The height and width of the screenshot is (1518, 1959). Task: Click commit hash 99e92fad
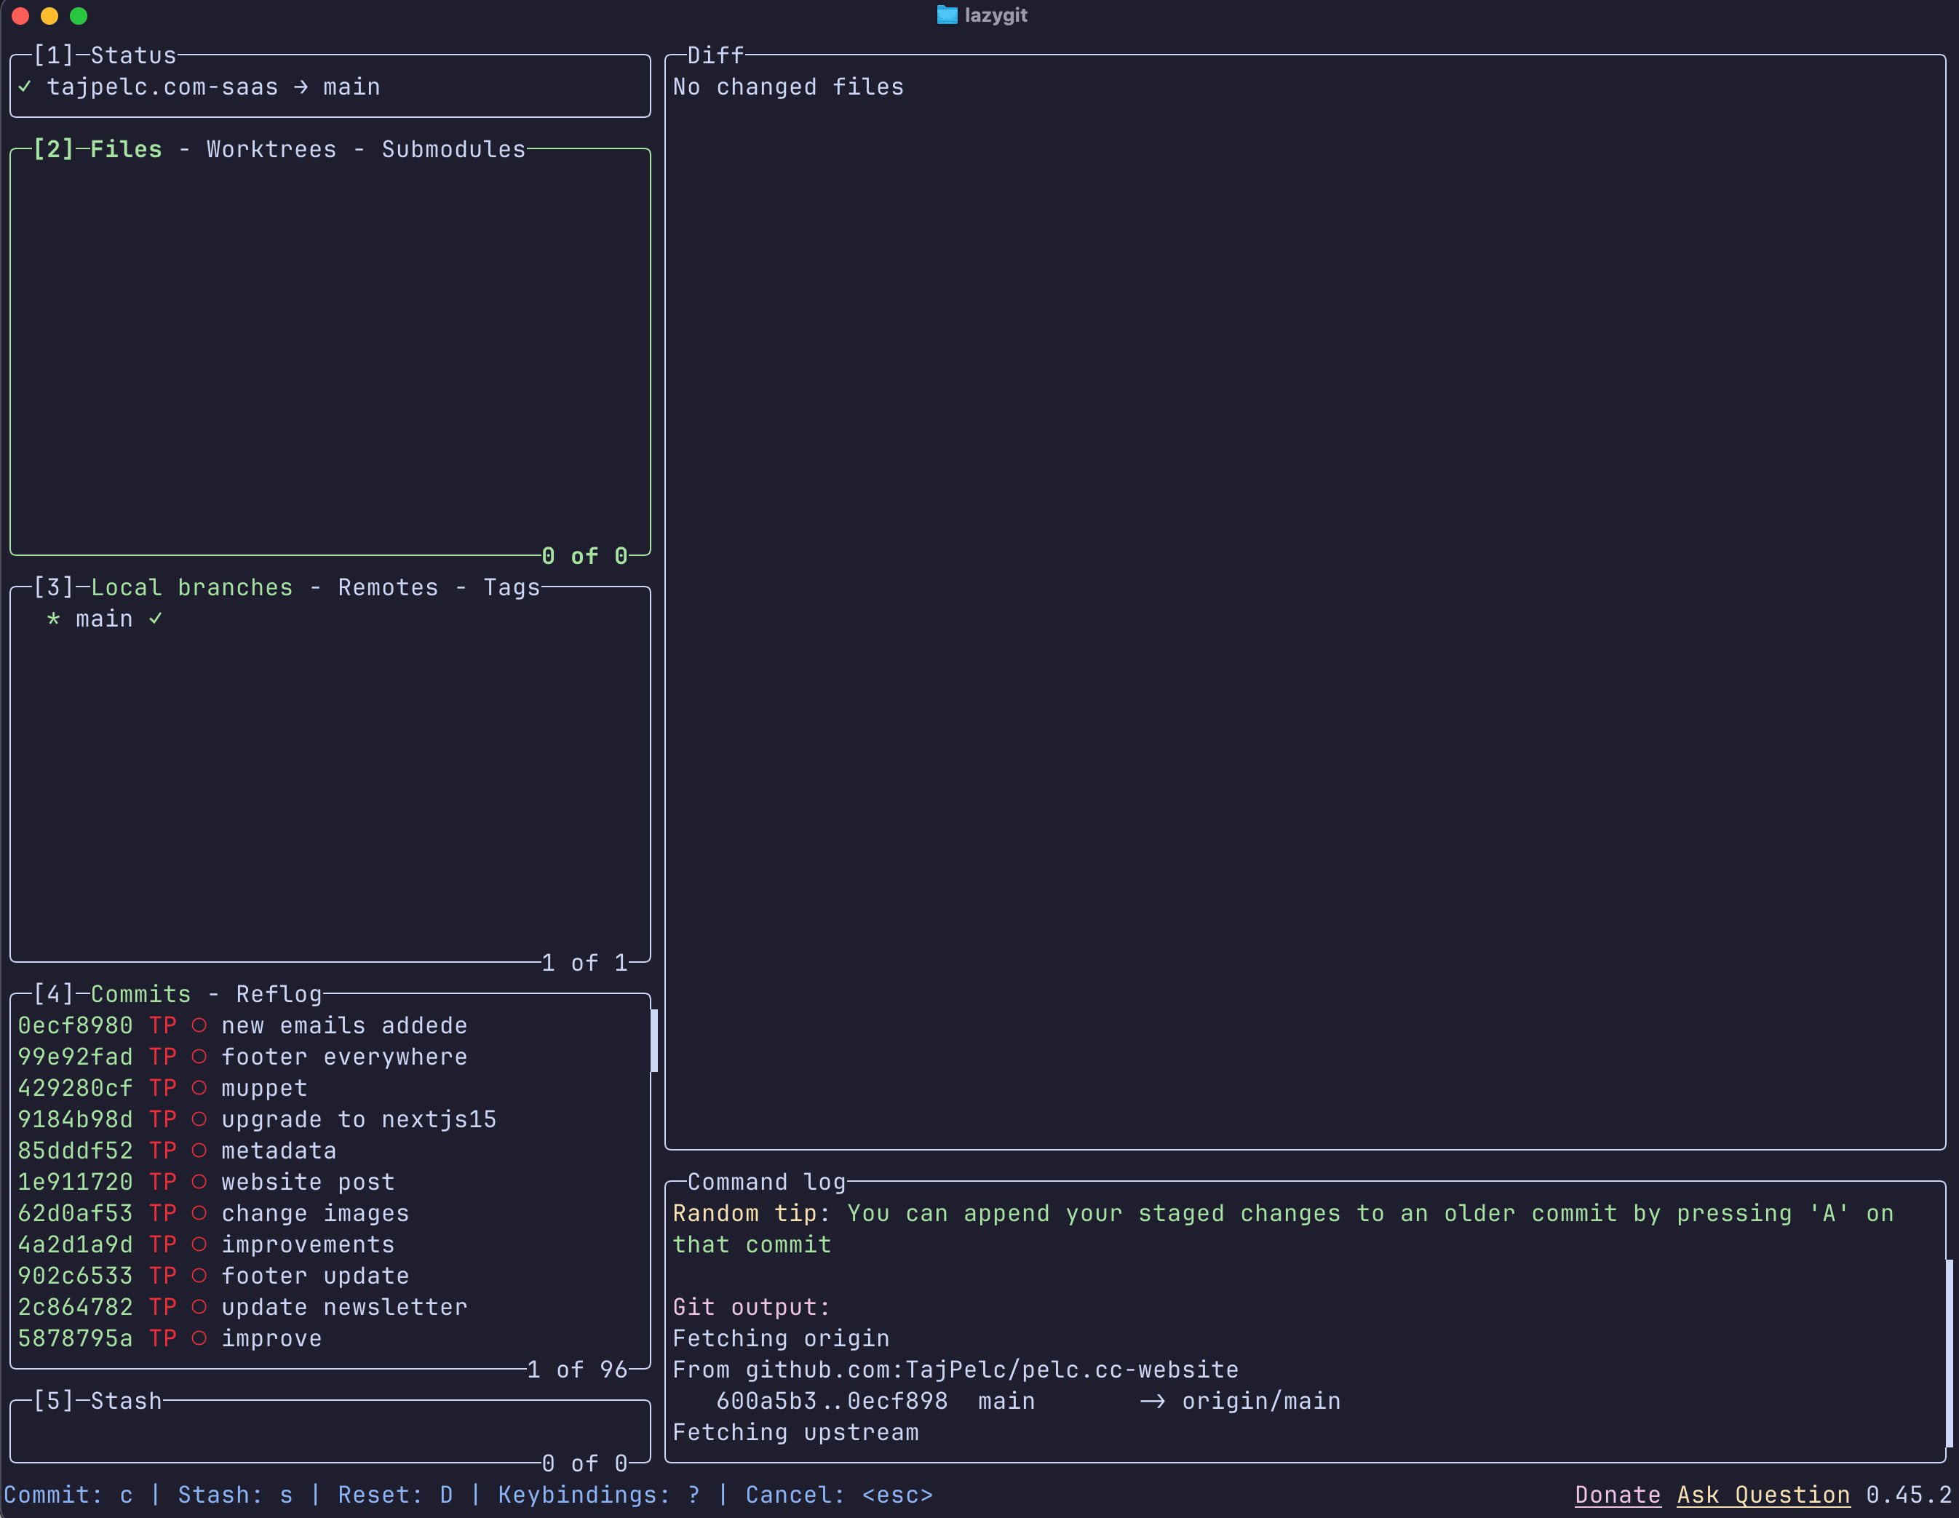tap(76, 1057)
